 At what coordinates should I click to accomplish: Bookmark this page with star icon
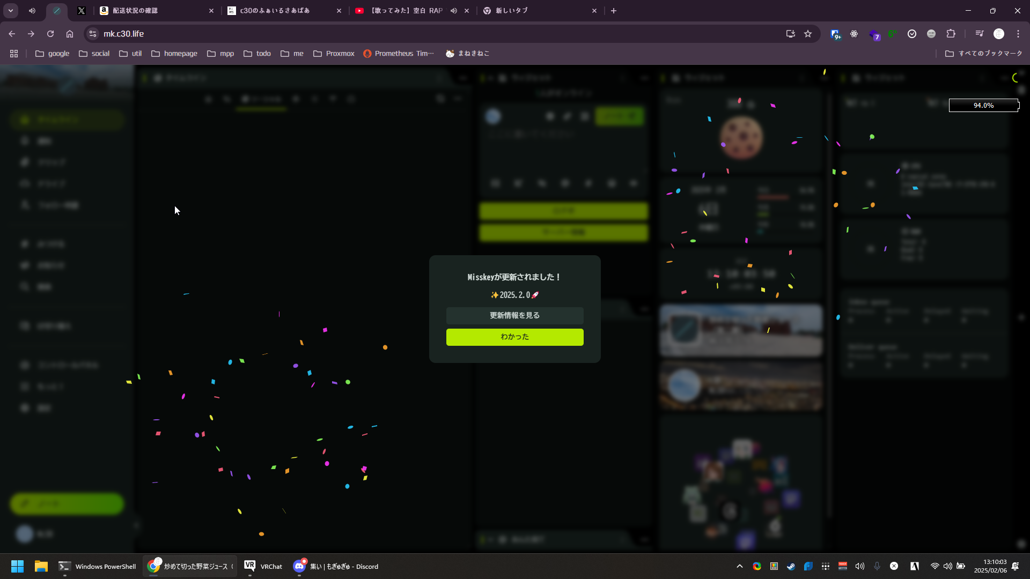click(808, 34)
